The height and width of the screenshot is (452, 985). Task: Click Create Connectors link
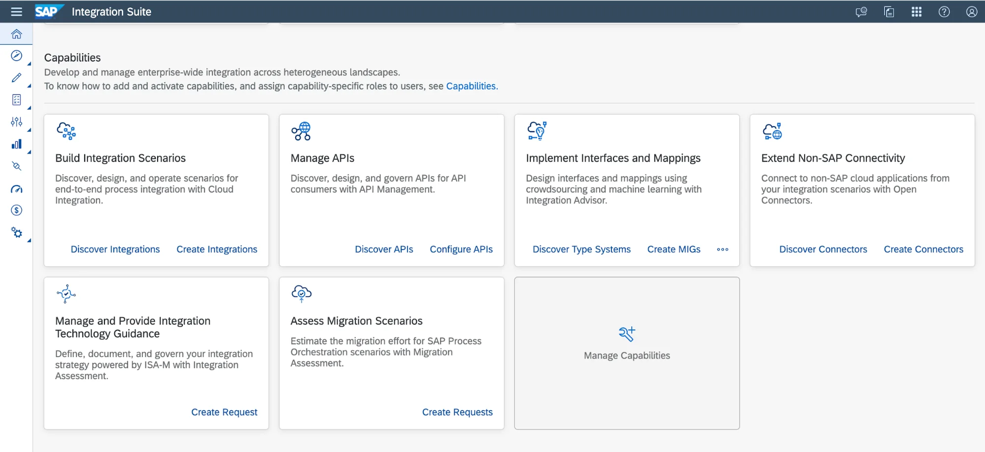pos(923,249)
